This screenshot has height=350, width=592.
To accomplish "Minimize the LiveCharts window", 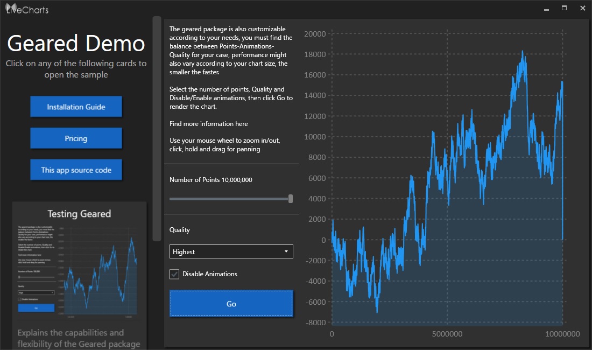I will (x=547, y=9).
